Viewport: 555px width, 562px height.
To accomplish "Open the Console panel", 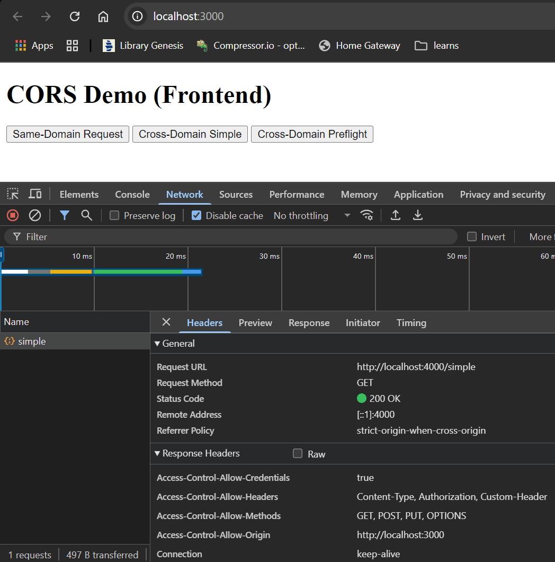I will click(132, 194).
